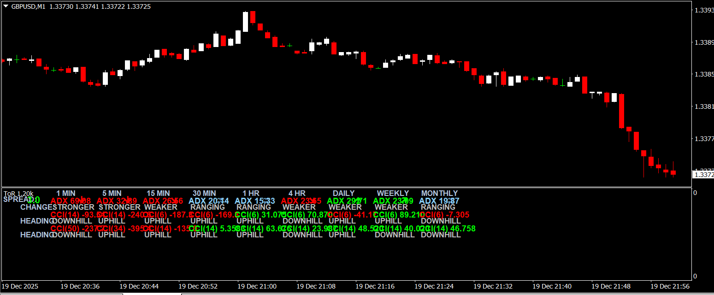Select the 1 MIN timeframe header
714x295 pixels.
pos(66,193)
